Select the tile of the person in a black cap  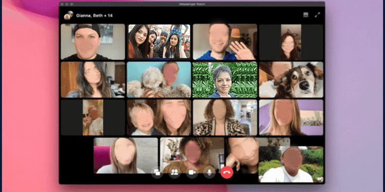coord(93,42)
